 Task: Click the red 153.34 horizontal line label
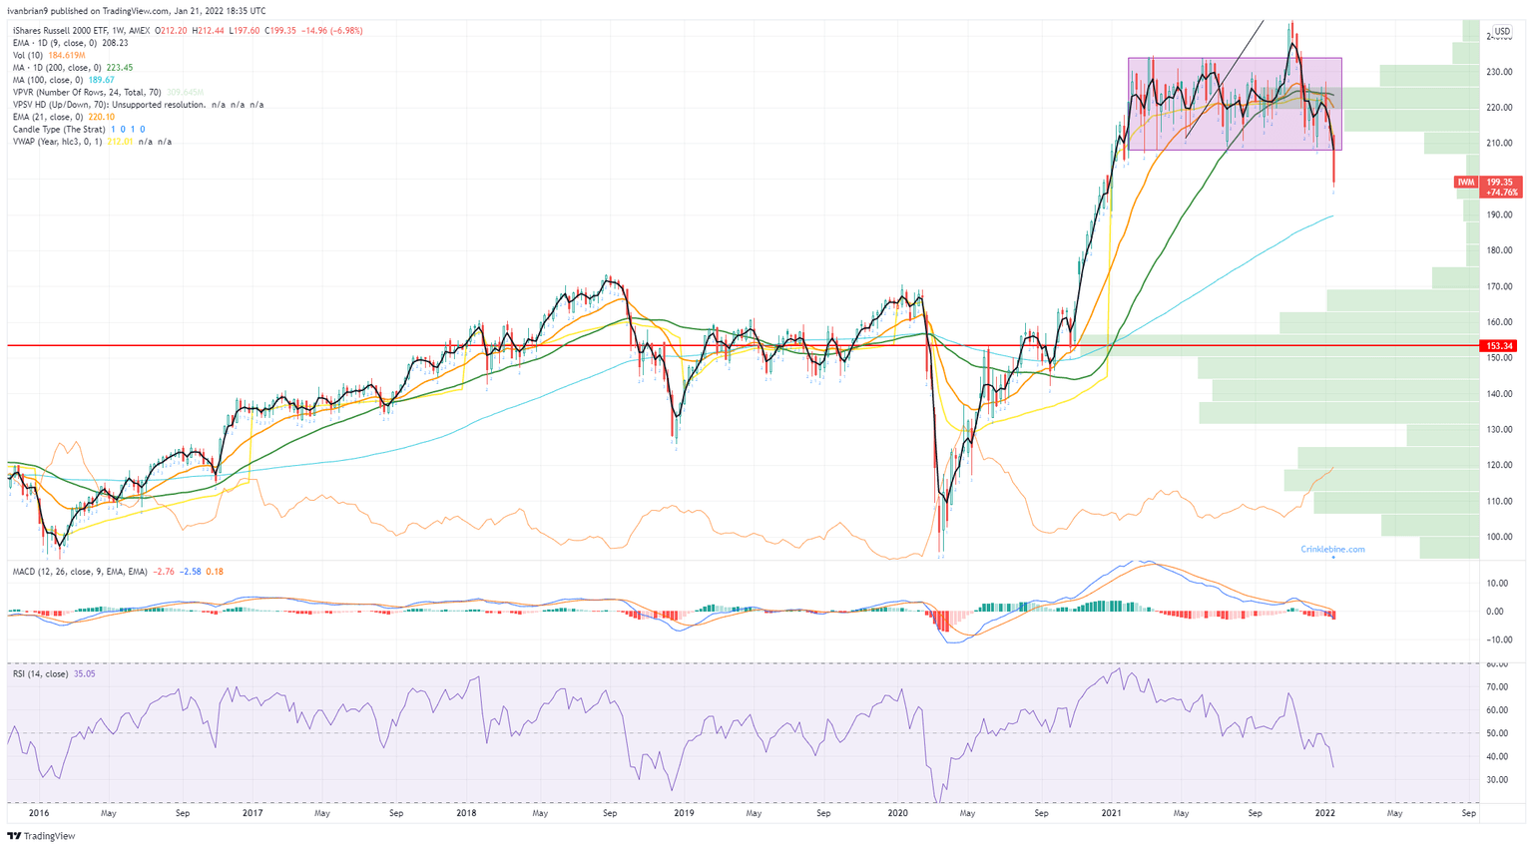tap(1499, 346)
